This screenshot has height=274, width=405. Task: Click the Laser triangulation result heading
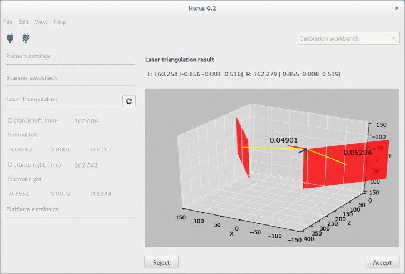tap(180, 60)
